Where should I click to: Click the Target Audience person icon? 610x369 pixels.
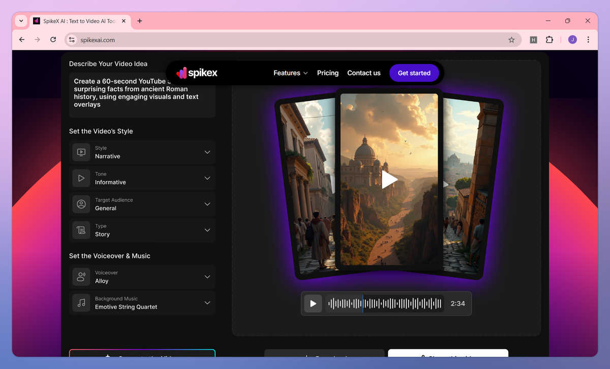(81, 204)
